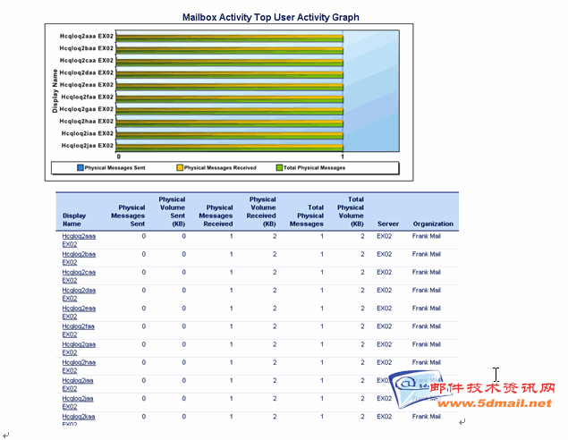Click the Hcqloq2aaa EX02 bar in chart
Image resolution: width=568 pixels, height=440 pixels.
229,38
